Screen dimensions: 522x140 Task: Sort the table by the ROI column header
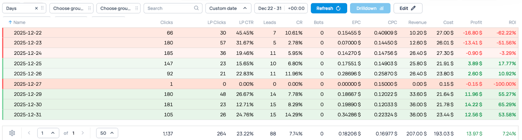click(x=512, y=22)
